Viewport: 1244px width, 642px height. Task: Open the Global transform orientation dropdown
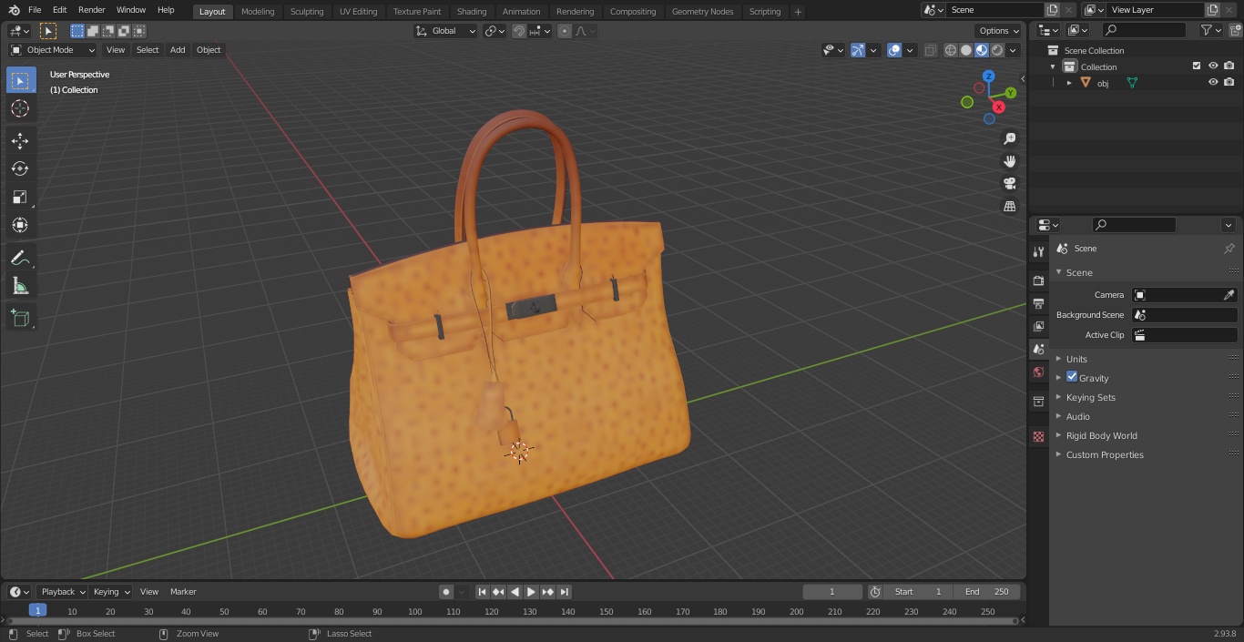tap(445, 31)
